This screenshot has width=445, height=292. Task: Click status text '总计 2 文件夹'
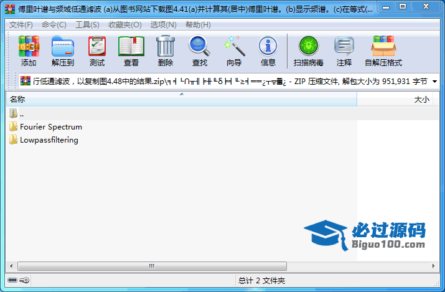coord(261,281)
